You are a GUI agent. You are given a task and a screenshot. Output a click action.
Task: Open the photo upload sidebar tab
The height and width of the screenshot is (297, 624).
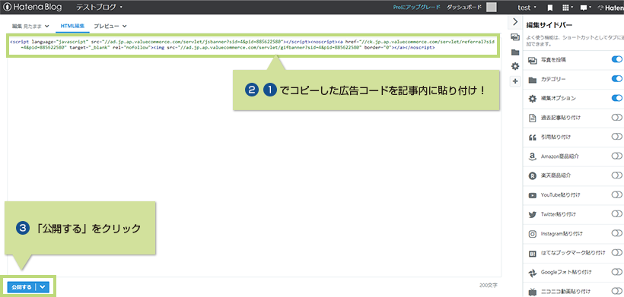click(515, 37)
